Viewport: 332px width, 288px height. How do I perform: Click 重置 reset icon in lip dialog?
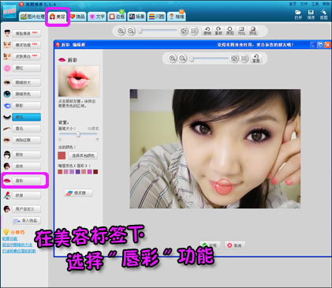tap(256, 58)
